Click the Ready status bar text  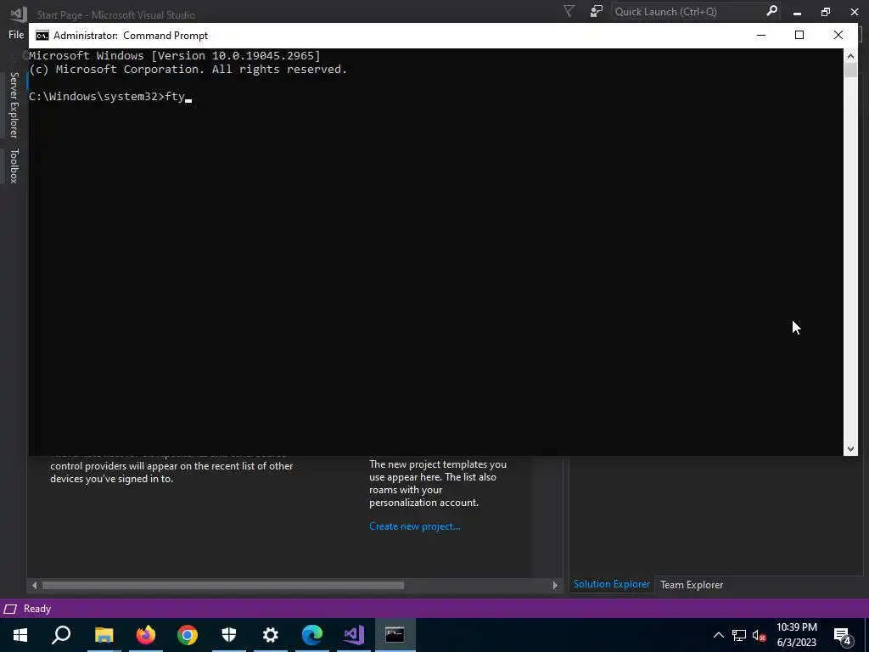37,608
